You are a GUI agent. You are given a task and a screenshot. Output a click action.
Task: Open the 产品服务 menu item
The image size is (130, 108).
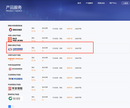coord(89,3)
